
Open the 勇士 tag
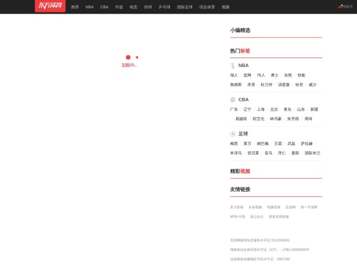tap(274, 75)
